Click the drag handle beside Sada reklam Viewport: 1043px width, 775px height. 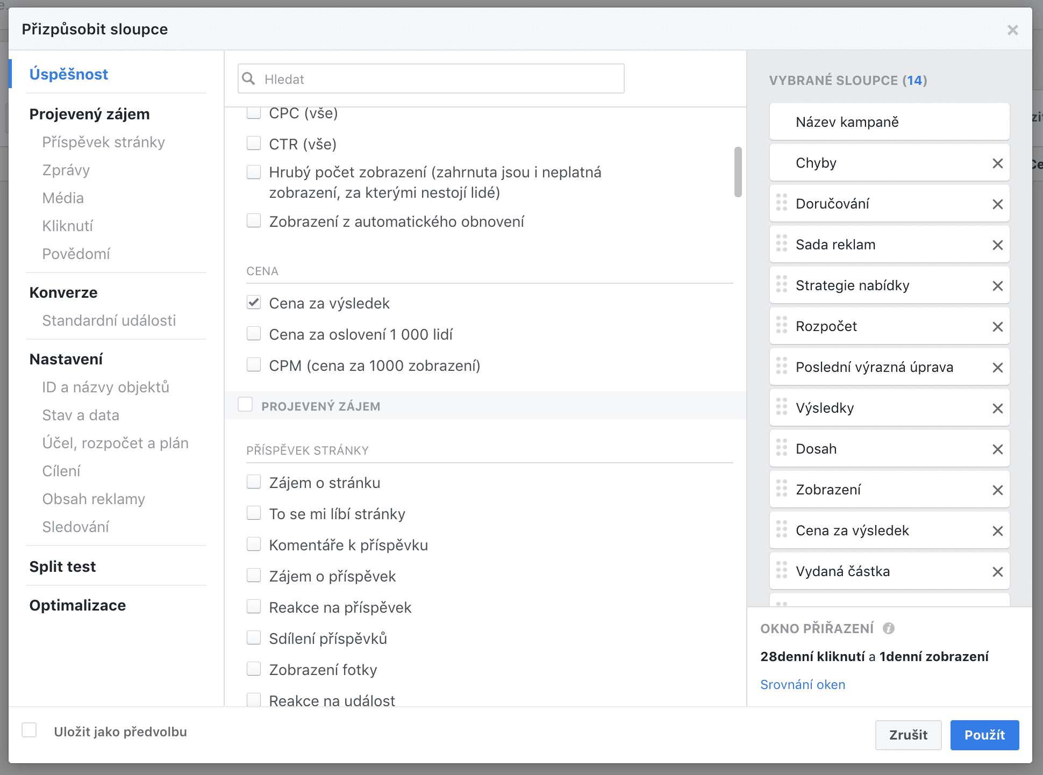[782, 245]
